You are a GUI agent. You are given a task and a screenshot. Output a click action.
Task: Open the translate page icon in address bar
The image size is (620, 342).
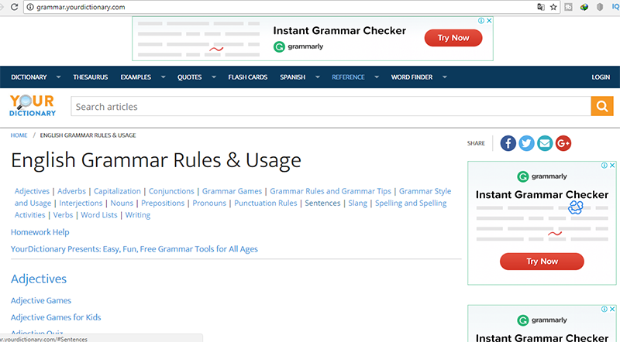[x=540, y=6]
